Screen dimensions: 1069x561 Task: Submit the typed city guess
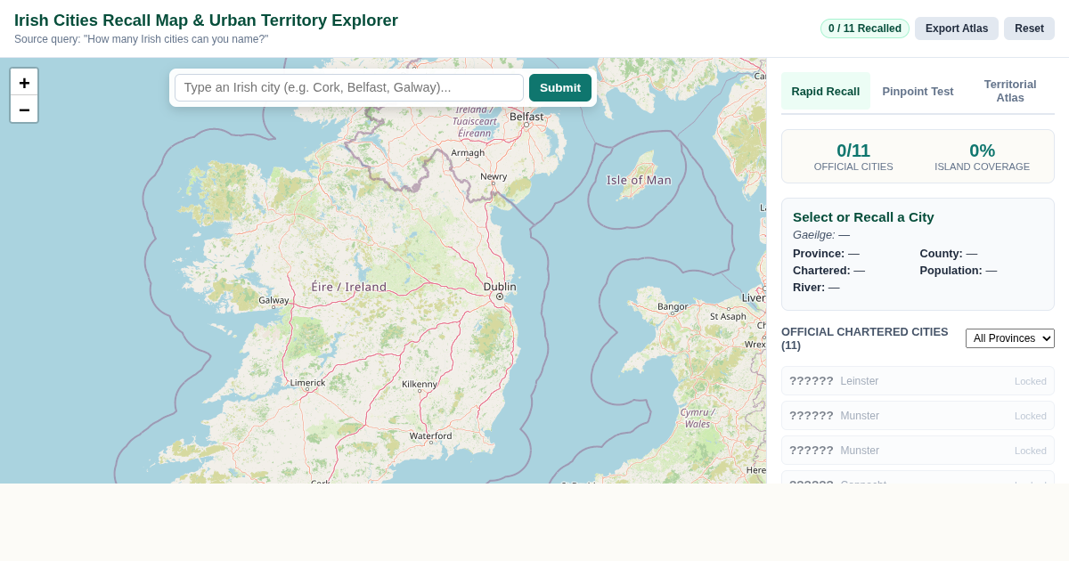click(560, 87)
